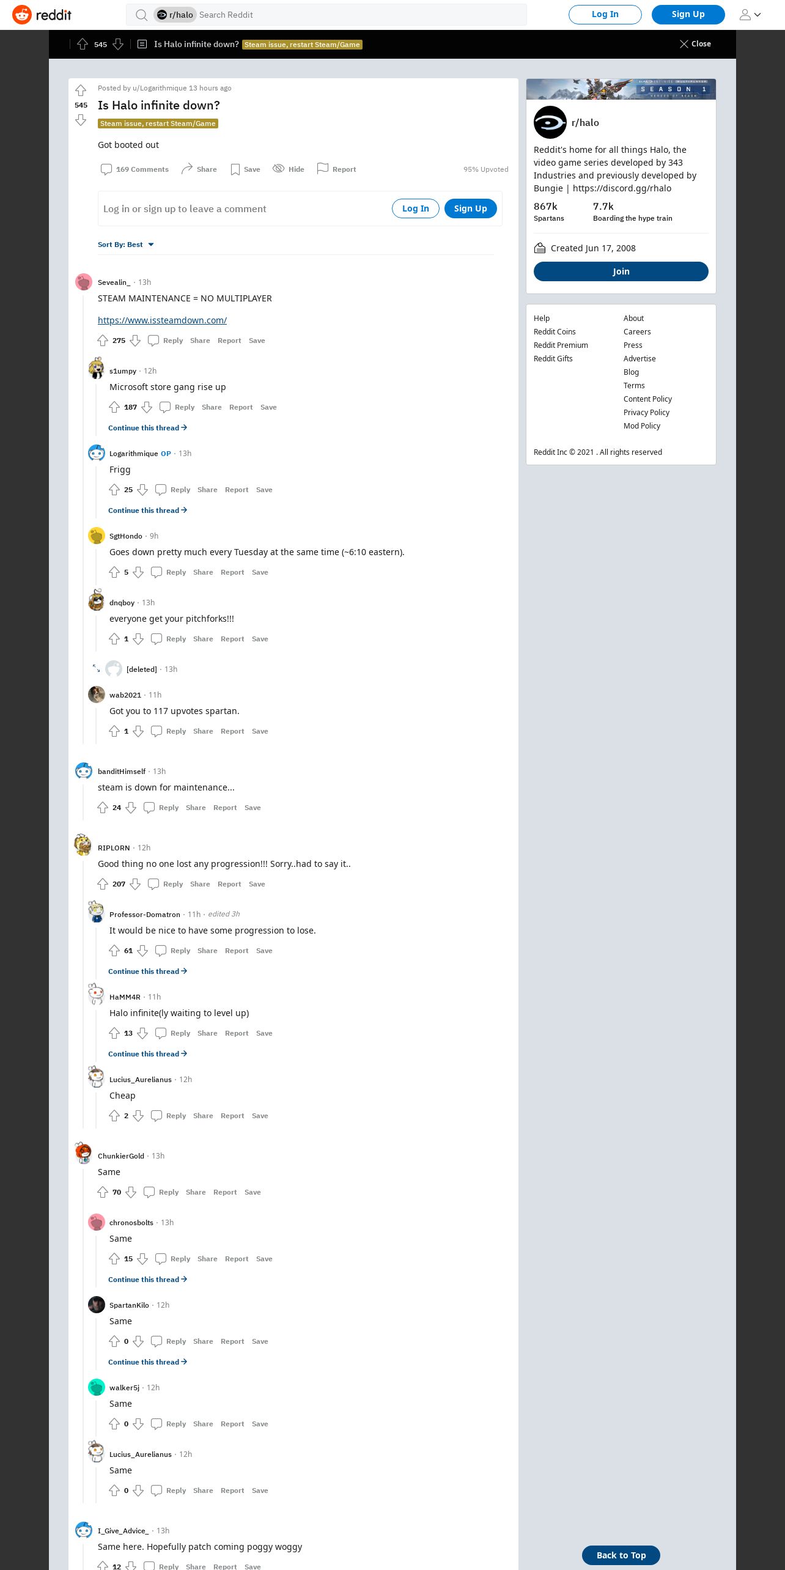Open the 169 Comments bubble icon
785x1570 pixels.
(x=106, y=169)
